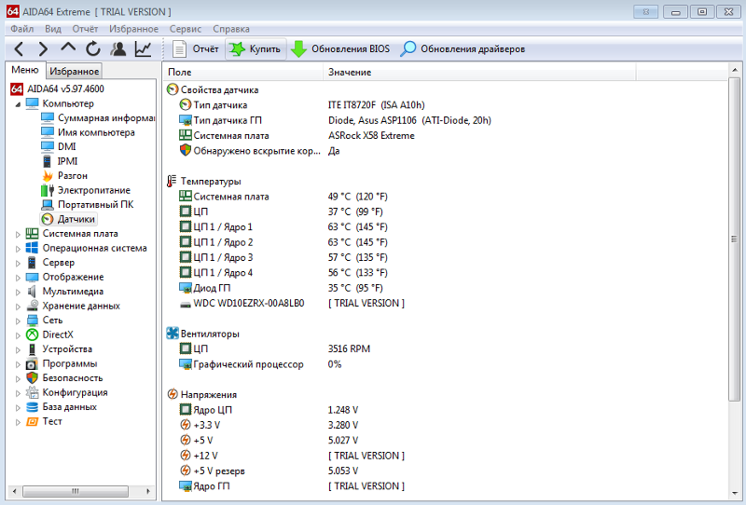
Task: Select Суммарная информация monitor icon
Action: [x=48, y=118]
